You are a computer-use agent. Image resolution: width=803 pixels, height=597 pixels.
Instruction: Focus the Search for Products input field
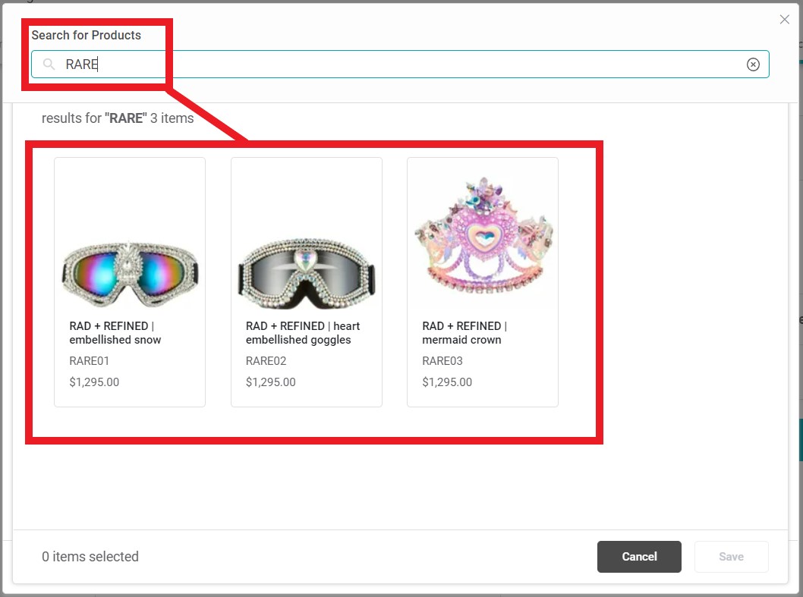(400, 64)
